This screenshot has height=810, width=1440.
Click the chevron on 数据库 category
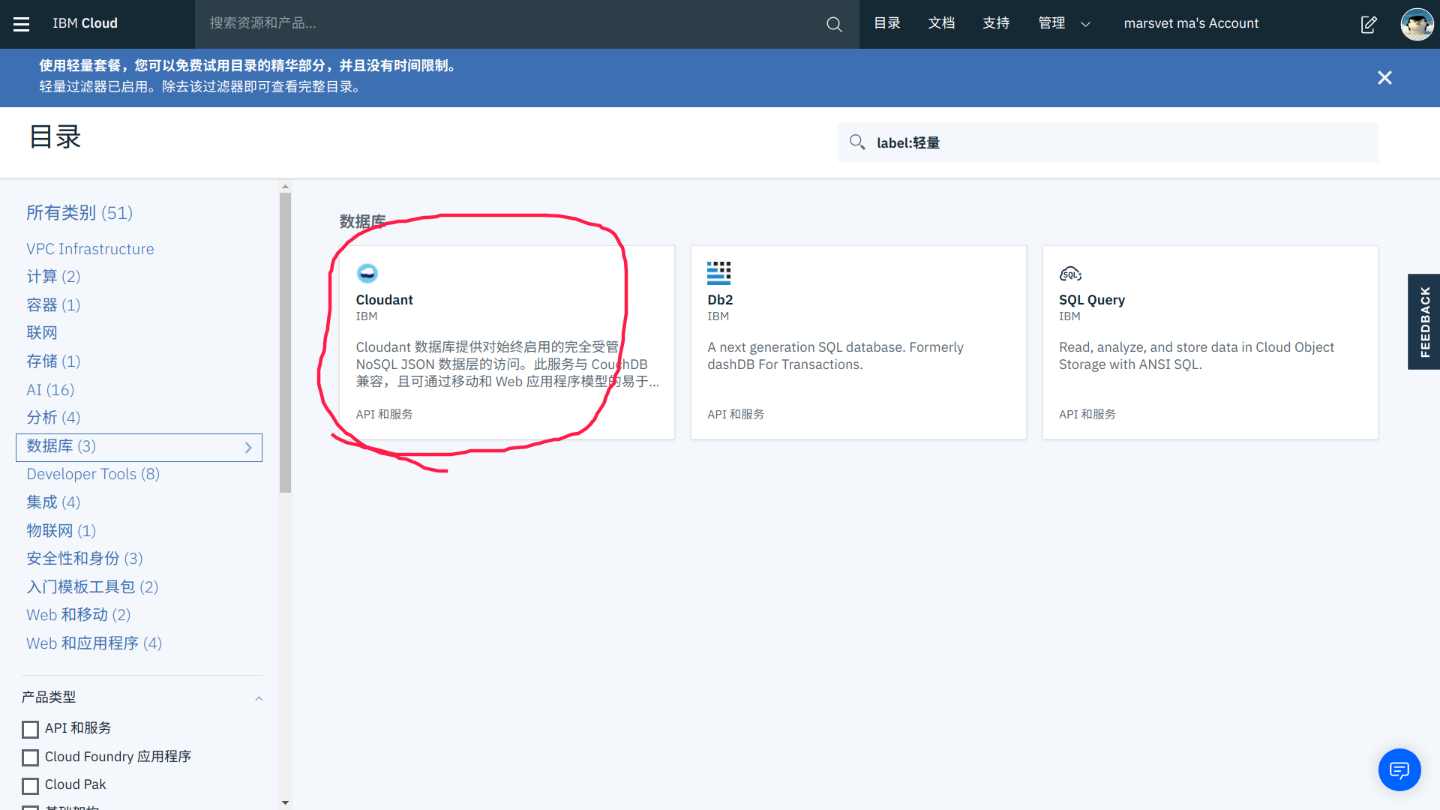[x=248, y=448]
